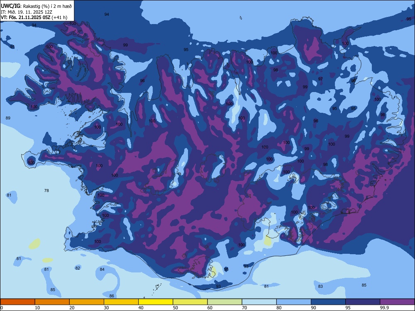The height and width of the screenshot is (311, 415).
Task: Select the bright yellow 40–50 legend swatch
Action: 156,302
